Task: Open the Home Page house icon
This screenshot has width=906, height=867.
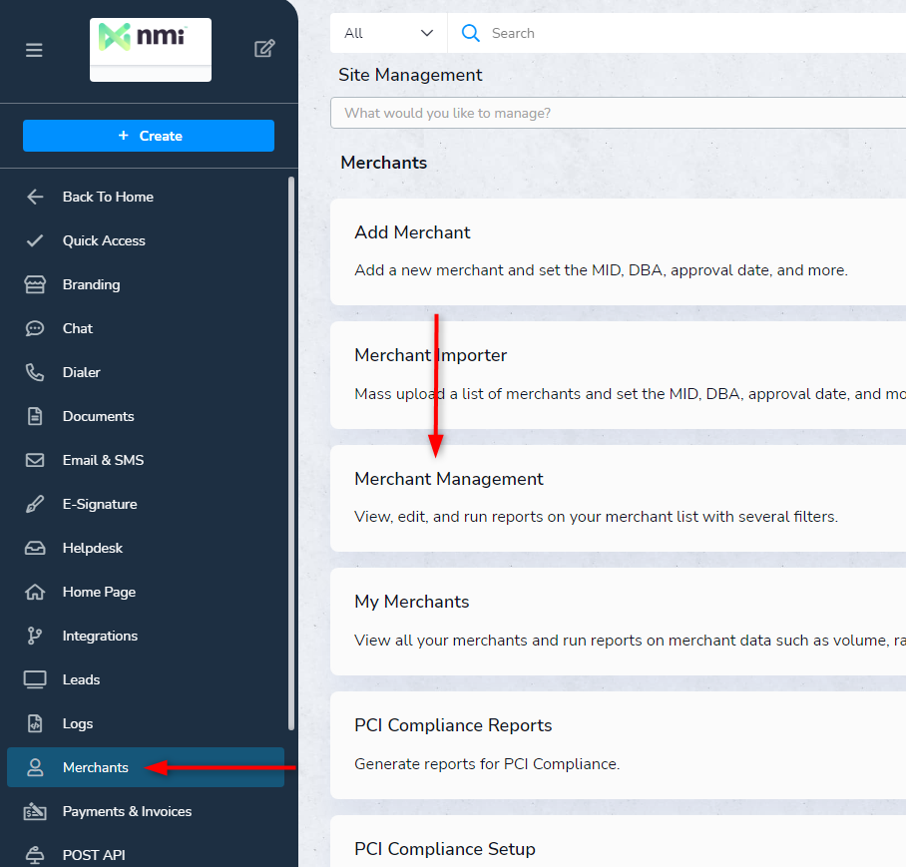Action: point(35,592)
